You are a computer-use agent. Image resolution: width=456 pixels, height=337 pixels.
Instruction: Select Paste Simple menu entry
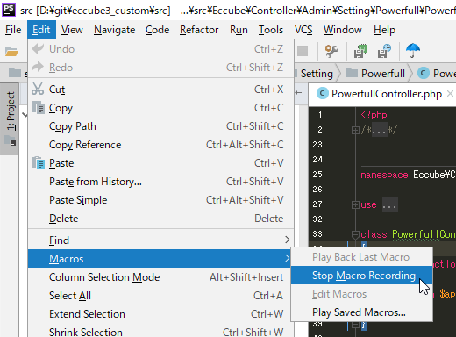[160, 200]
